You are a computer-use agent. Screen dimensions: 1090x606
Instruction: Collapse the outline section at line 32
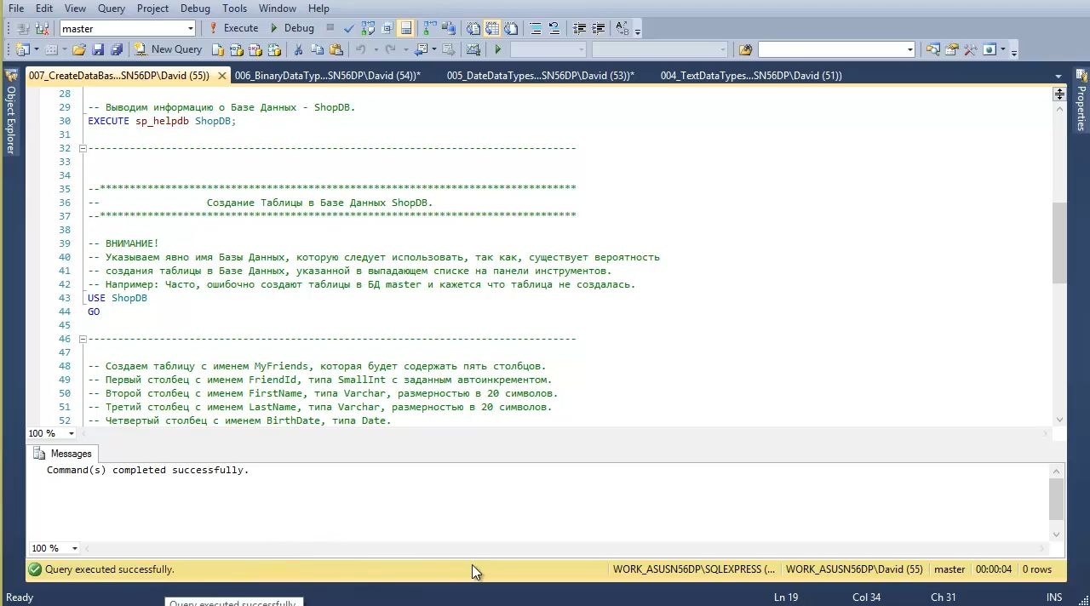click(83, 148)
